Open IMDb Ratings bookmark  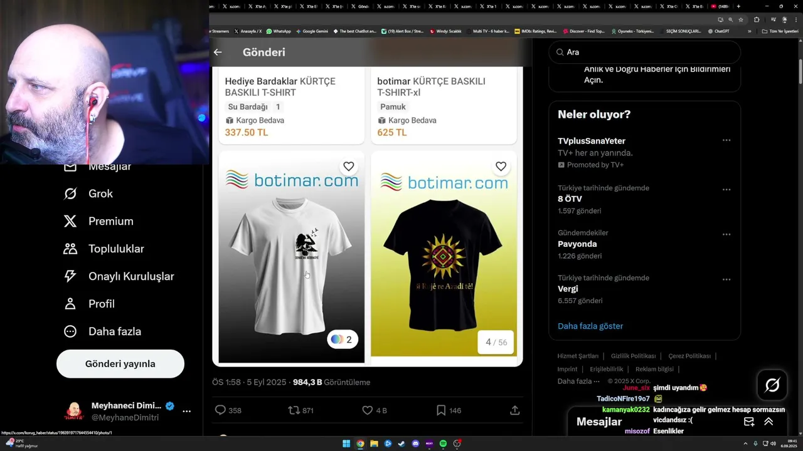click(535, 31)
